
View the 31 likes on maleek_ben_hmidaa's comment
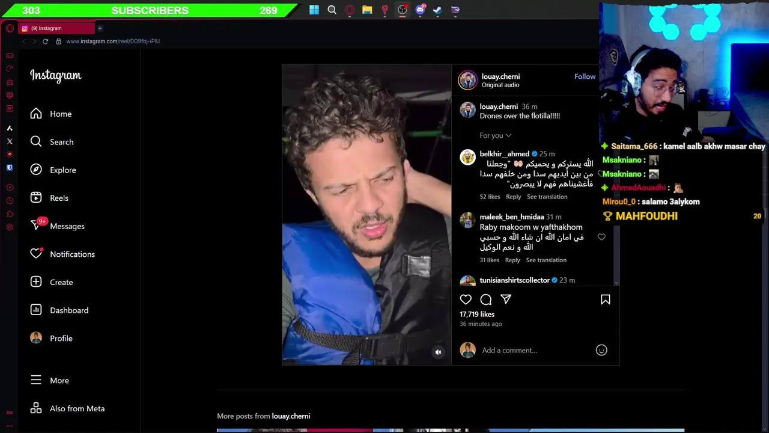coord(489,260)
